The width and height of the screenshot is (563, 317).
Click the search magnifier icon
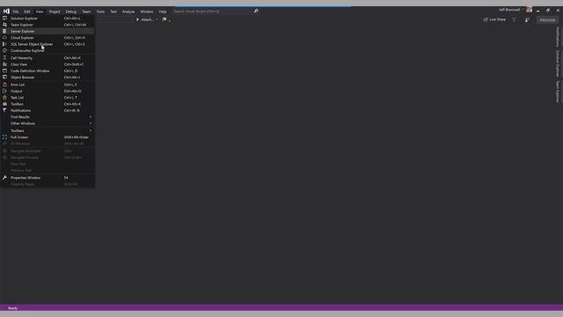pos(256,11)
